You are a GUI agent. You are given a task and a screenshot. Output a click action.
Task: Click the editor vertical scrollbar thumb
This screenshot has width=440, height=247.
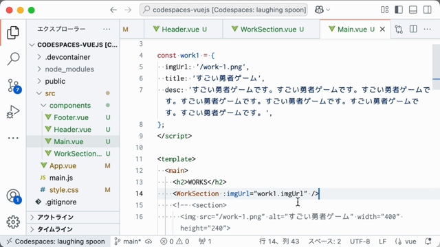click(436, 67)
